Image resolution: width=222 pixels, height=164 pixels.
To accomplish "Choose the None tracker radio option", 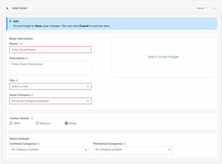I will (67, 123).
